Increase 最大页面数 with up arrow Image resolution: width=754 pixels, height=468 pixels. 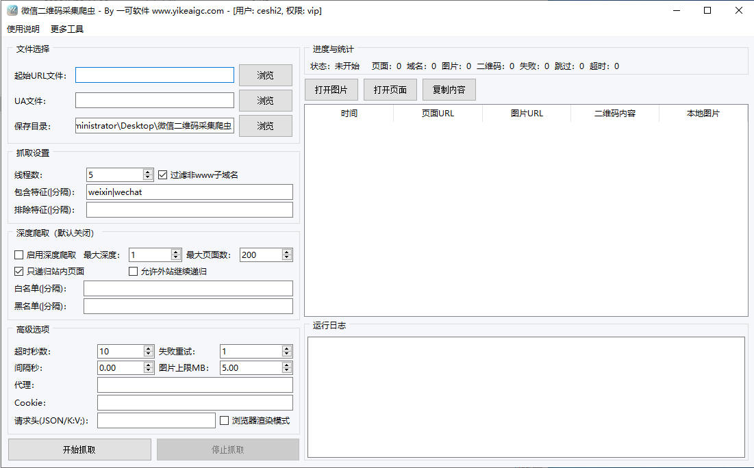click(x=287, y=252)
